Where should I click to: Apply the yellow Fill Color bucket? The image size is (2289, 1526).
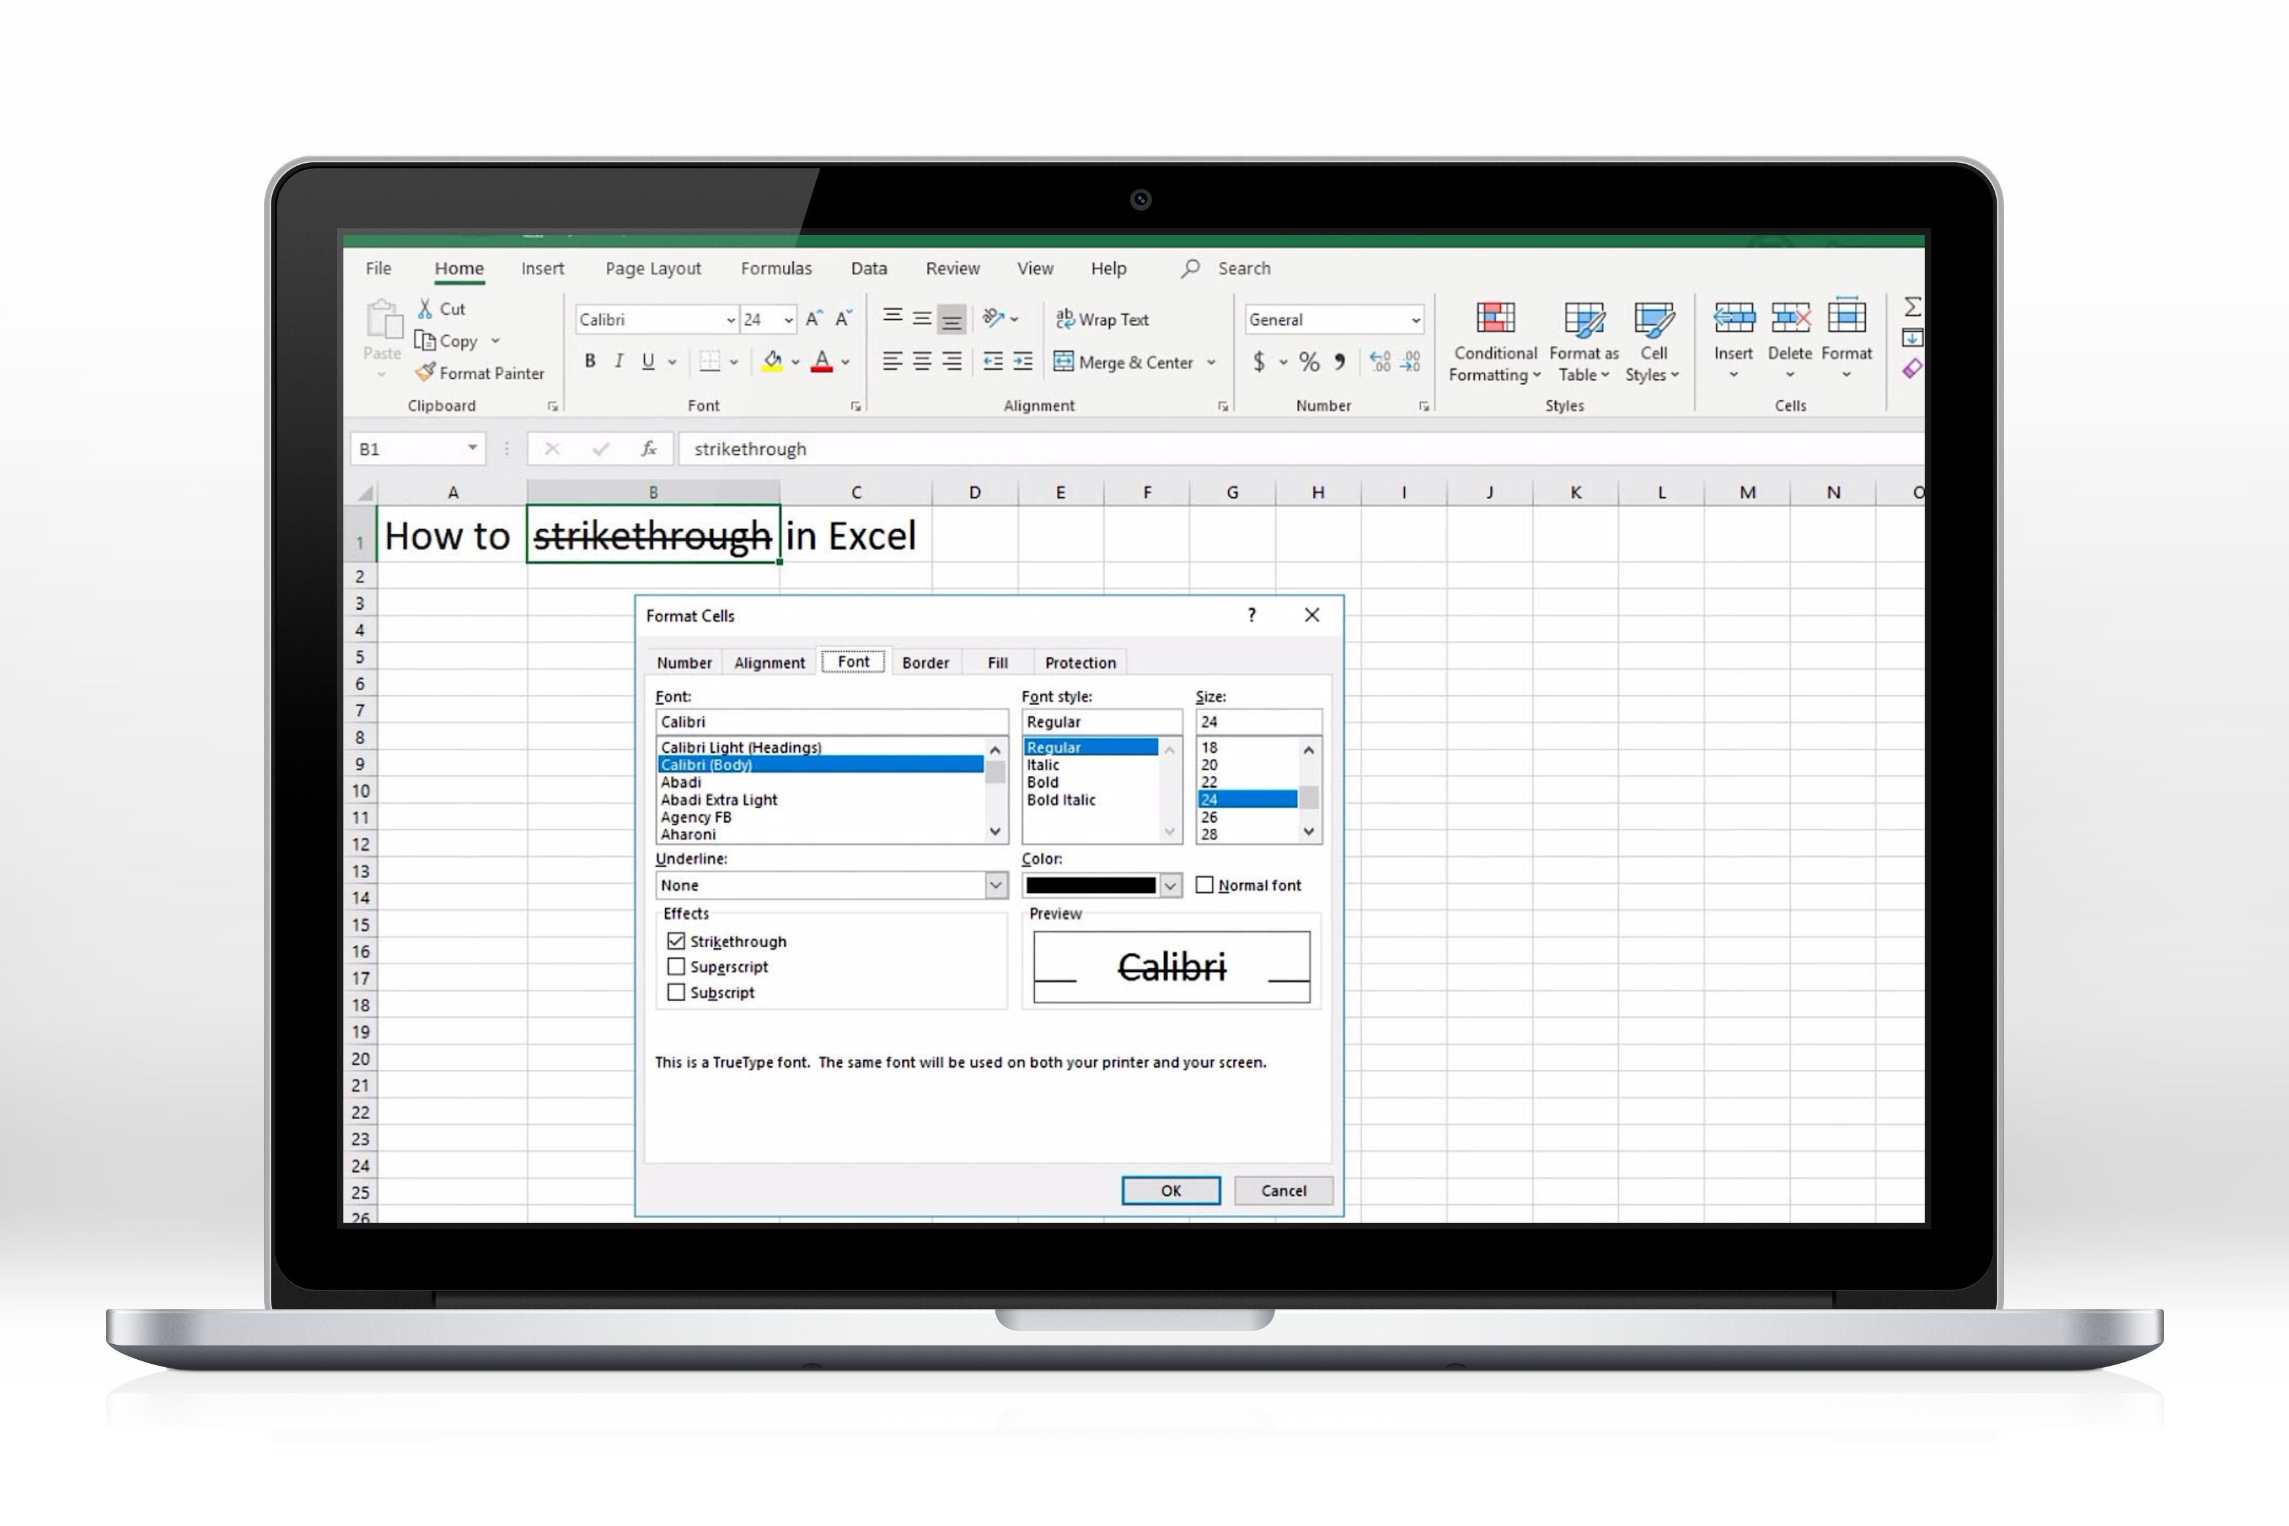pyautogui.click(x=772, y=361)
